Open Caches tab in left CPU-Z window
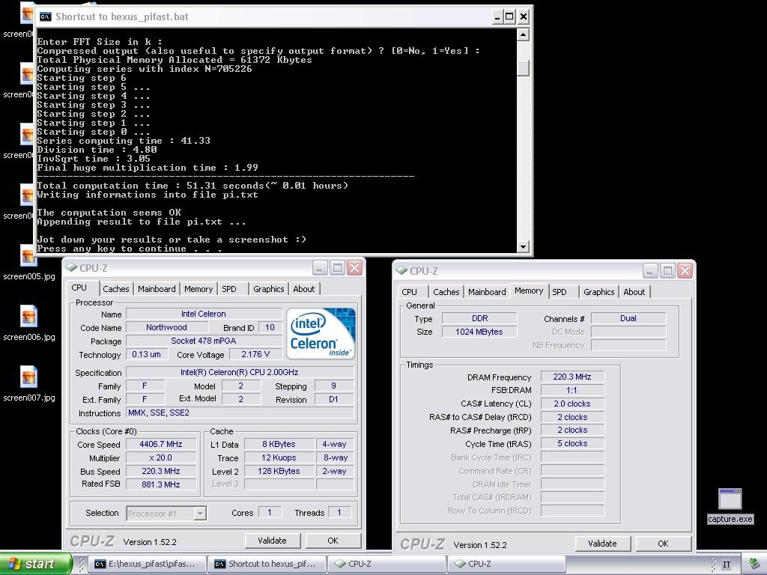This screenshot has width=767, height=575. pyautogui.click(x=116, y=289)
